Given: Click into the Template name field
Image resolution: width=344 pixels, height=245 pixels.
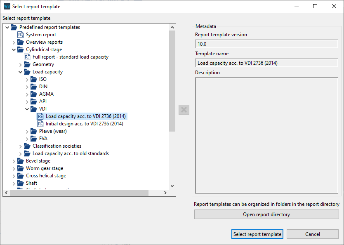Looking at the screenshot, I should [266, 63].
